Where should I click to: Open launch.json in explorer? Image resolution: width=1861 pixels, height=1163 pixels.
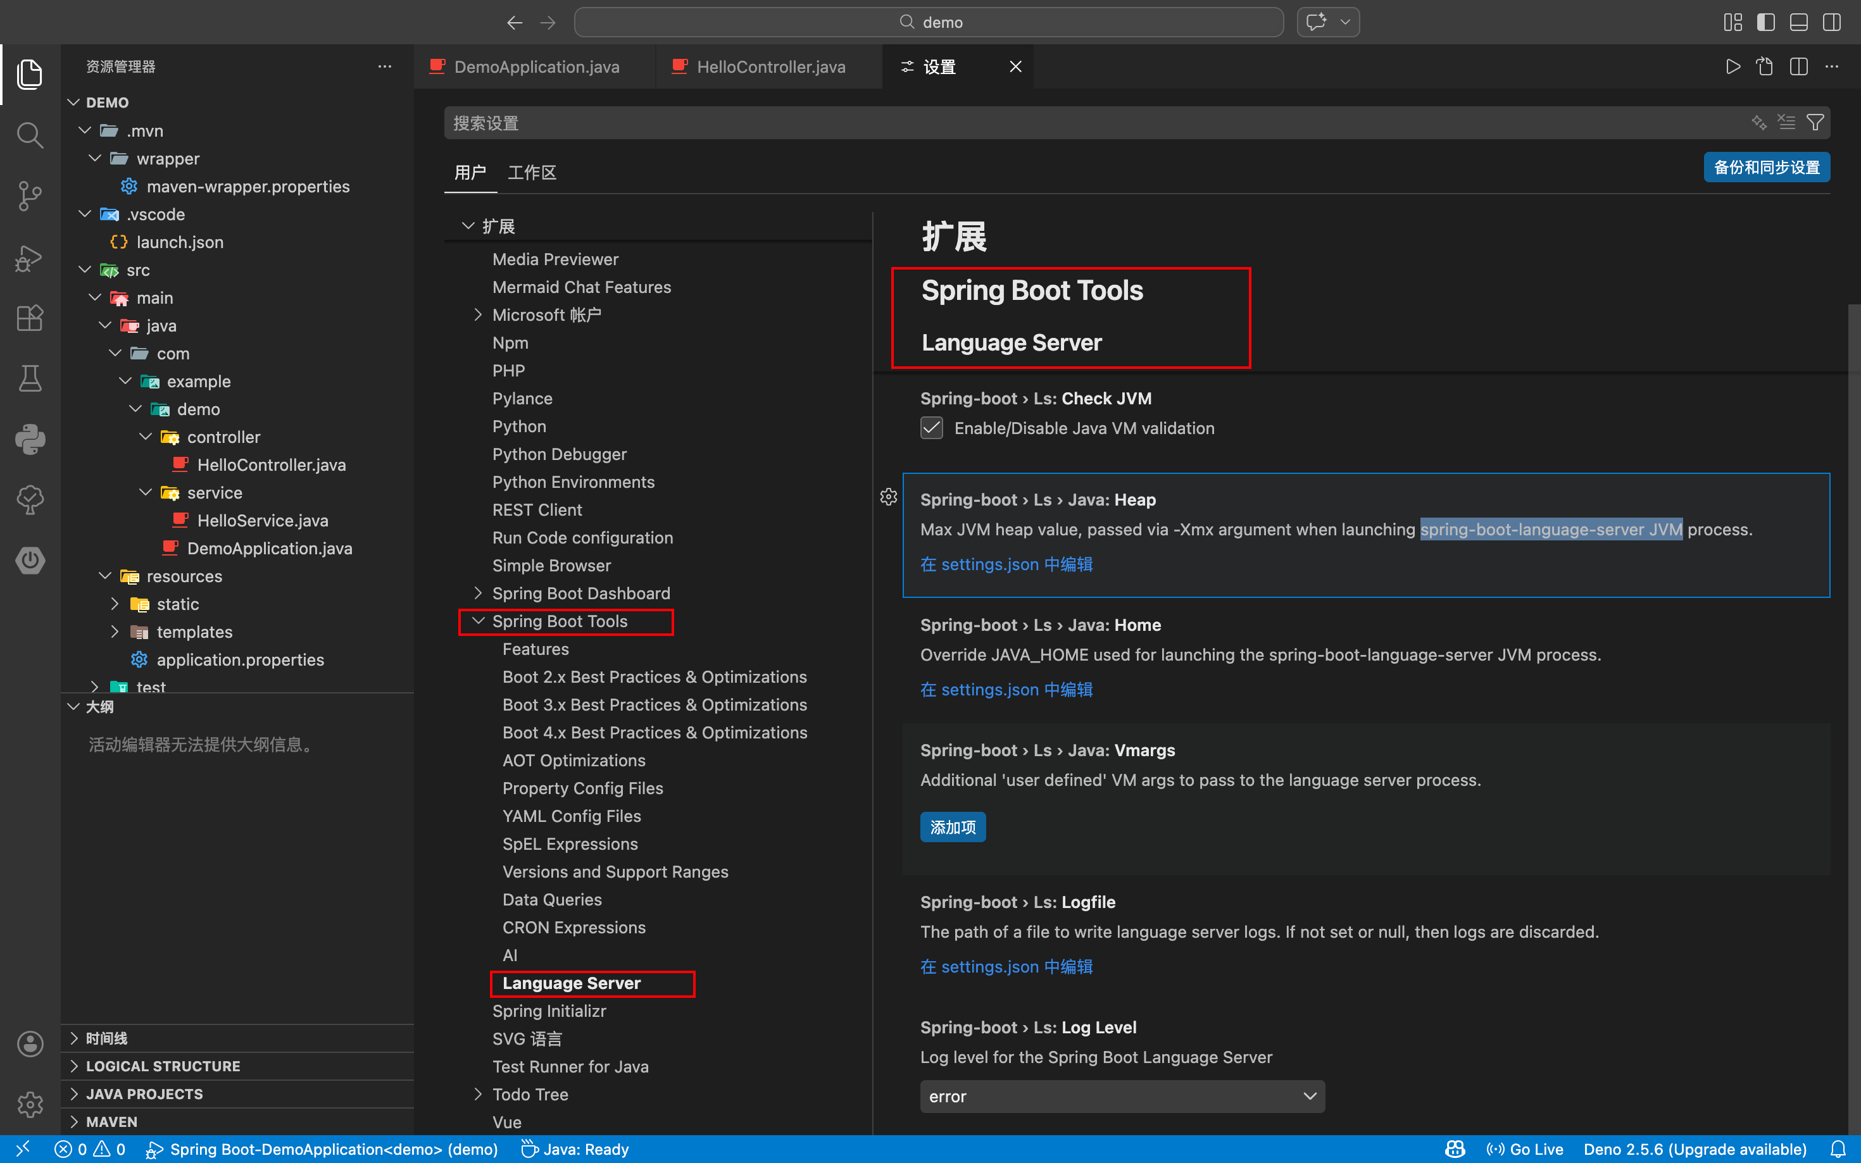tap(179, 242)
